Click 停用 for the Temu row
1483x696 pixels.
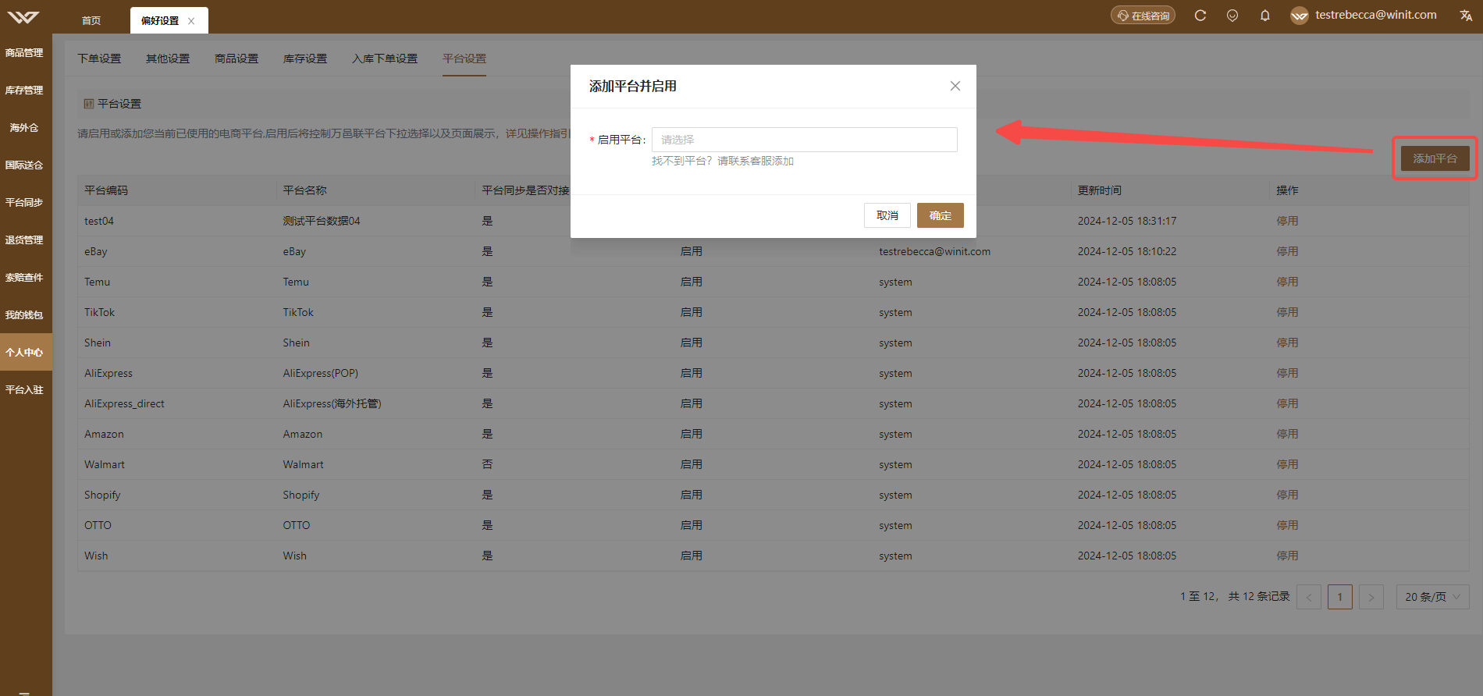(x=1287, y=282)
